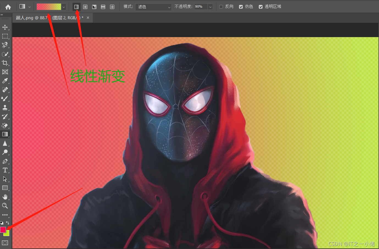Select the Path Selection tool

pos(5,179)
